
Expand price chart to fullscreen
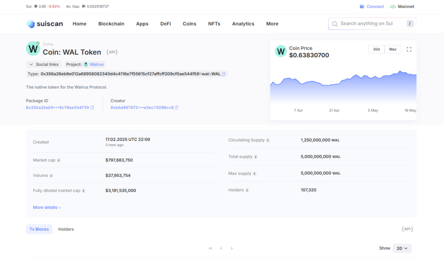pos(409,50)
